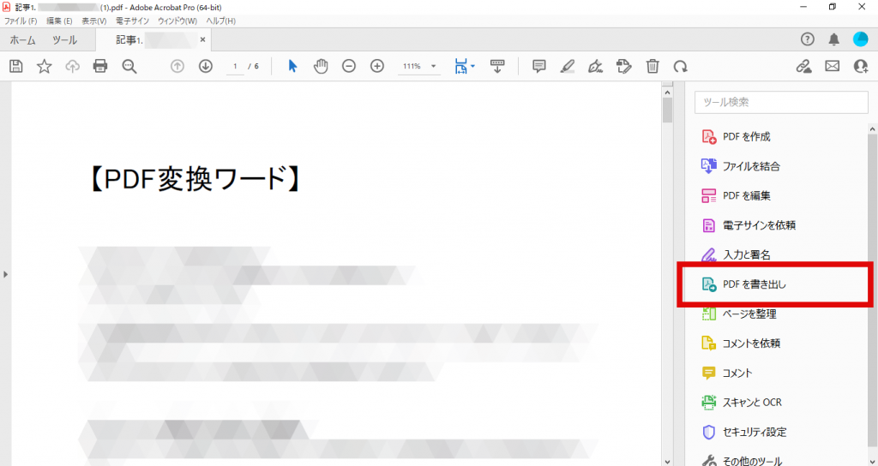Click the blue account avatar

click(x=860, y=39)
